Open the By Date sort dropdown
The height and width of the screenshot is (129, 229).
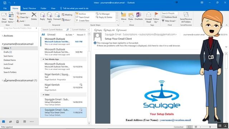70,35
